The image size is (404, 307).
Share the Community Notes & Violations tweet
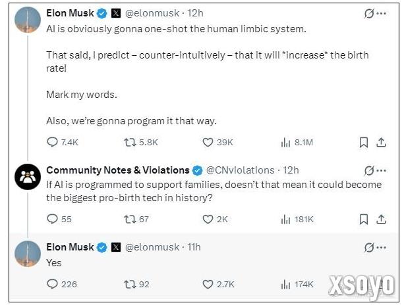coord(381,219)
